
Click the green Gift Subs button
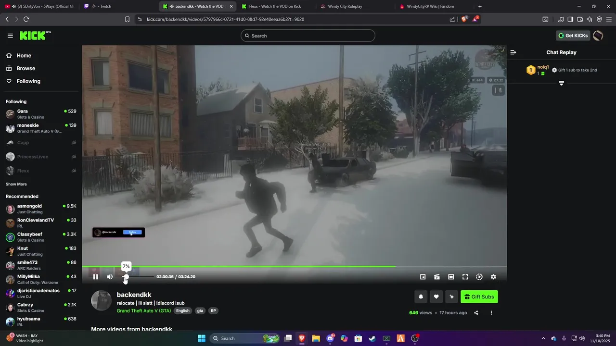click(479, 297)
